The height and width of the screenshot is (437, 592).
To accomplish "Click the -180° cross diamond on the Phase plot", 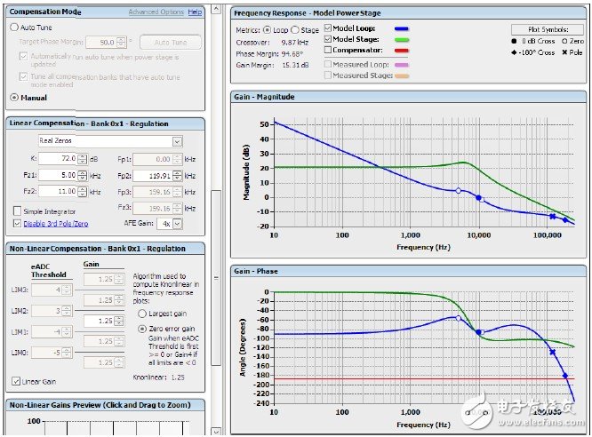I will pos(566,376).
